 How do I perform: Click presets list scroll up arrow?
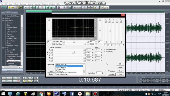(x=84, y=65)
